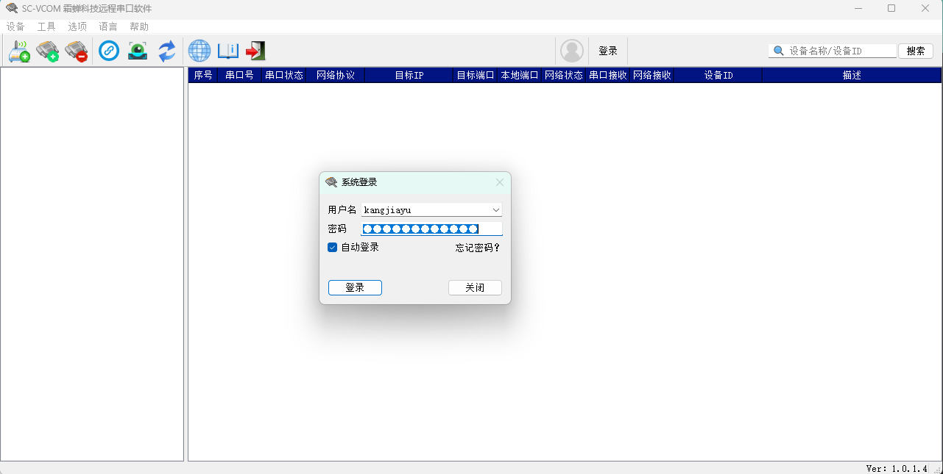Click the 本地端口 column header
This screenshot has width=943, height=474.
click(520, 75)
